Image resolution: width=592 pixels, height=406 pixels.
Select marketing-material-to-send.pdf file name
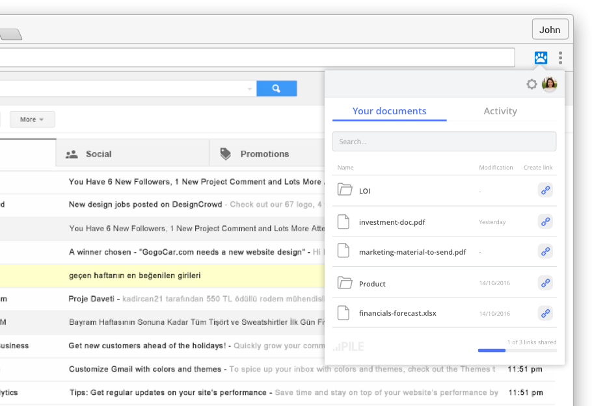[x=412, y=252]
